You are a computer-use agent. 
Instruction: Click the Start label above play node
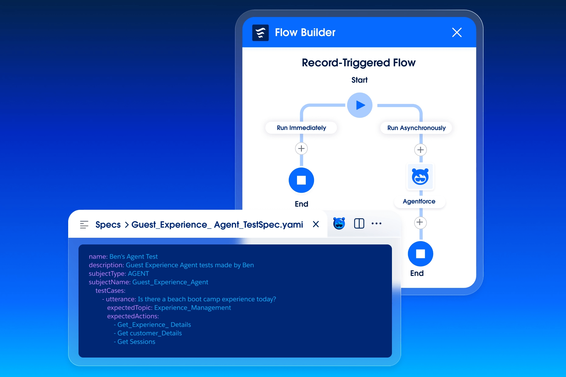(x=359, y=80)
